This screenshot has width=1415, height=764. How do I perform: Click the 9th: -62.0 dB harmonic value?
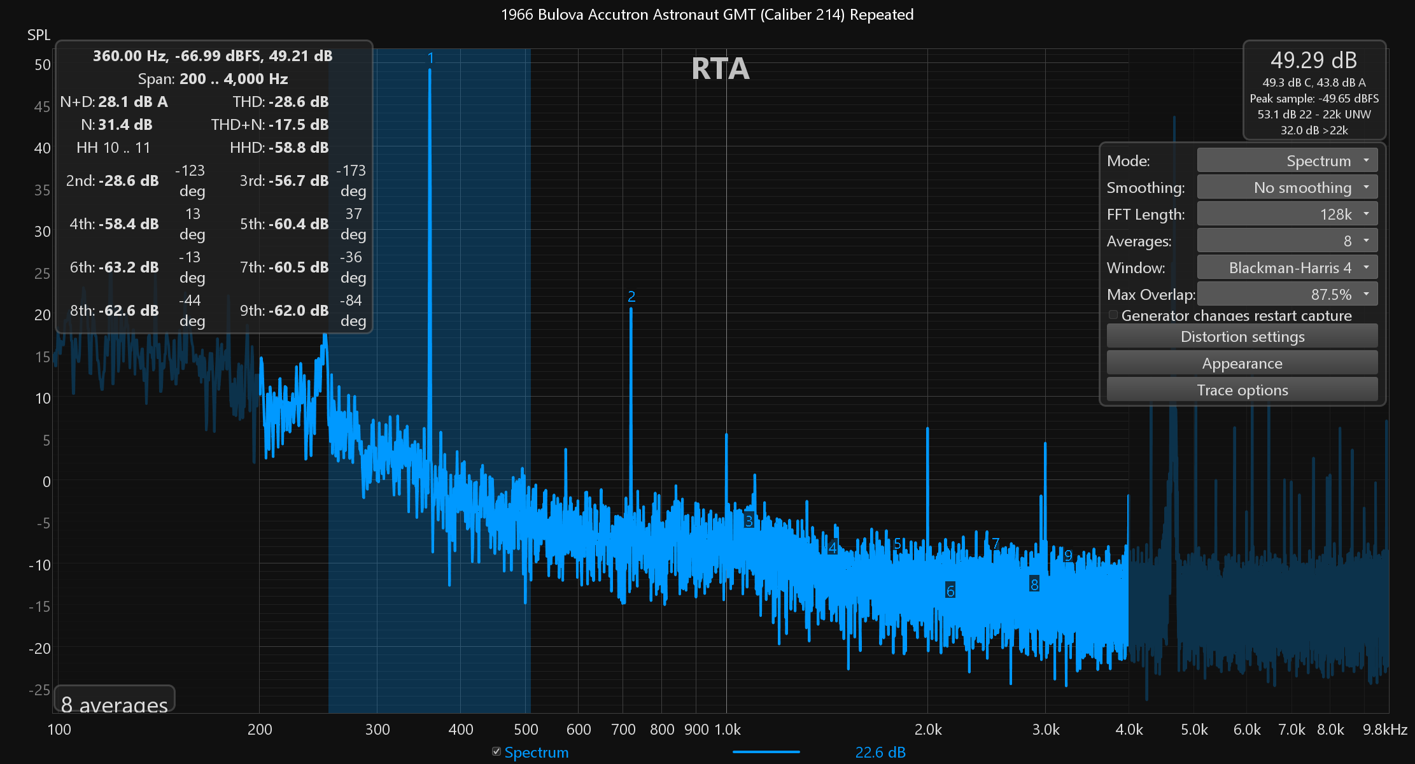click(x=285, y=311)
